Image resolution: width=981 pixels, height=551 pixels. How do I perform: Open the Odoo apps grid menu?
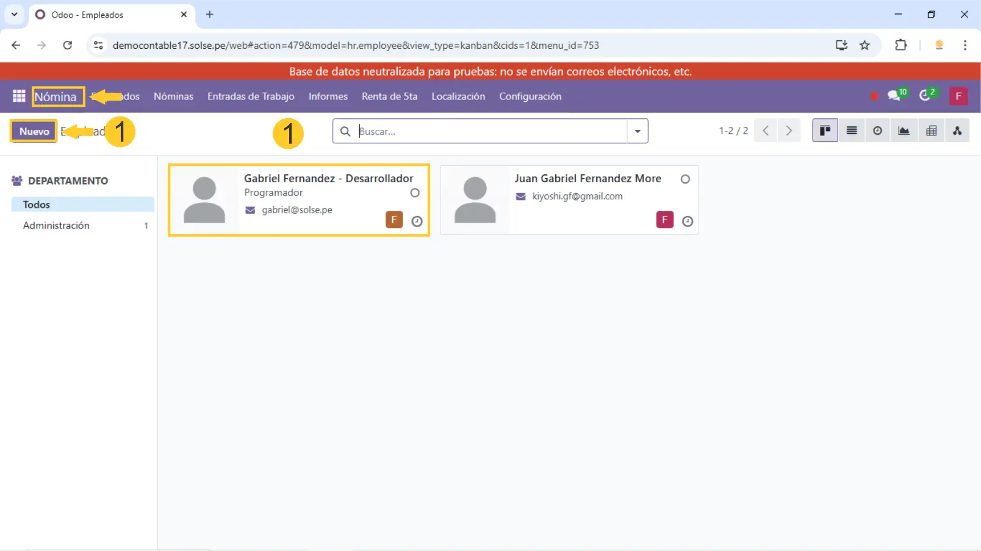pos(19,96)
